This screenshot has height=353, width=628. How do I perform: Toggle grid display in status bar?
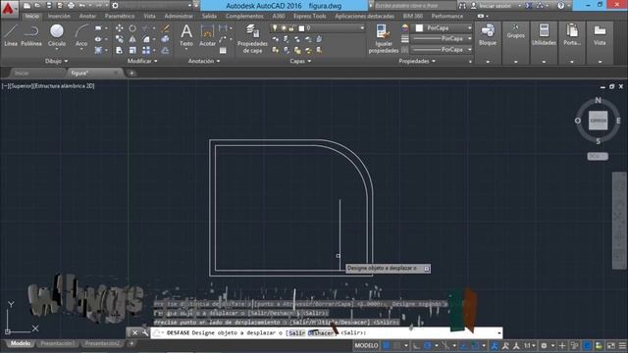pos(387,345)
